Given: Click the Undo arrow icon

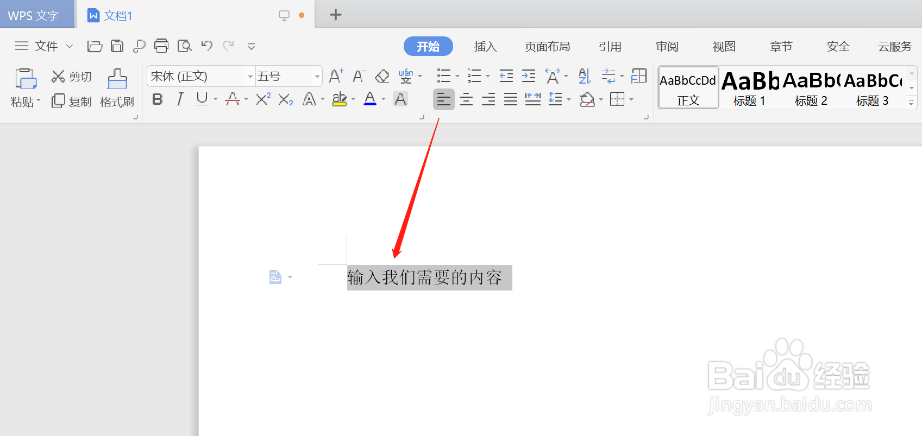Looking at the screenshot, I should coord(206,46).
